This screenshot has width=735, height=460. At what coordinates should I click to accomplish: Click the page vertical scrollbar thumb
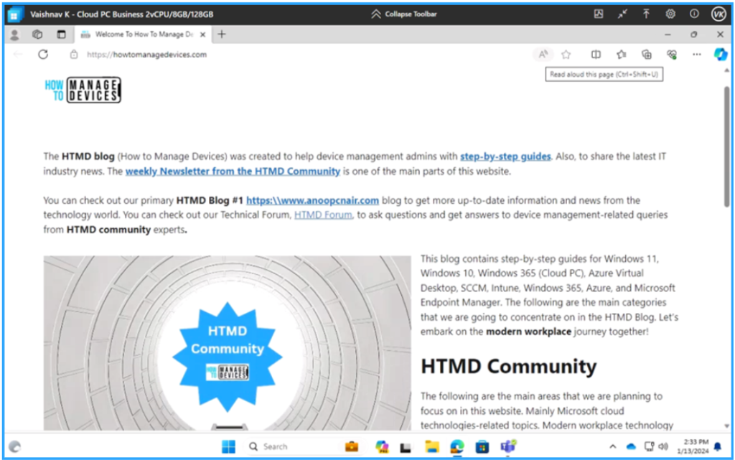(726, 146)
